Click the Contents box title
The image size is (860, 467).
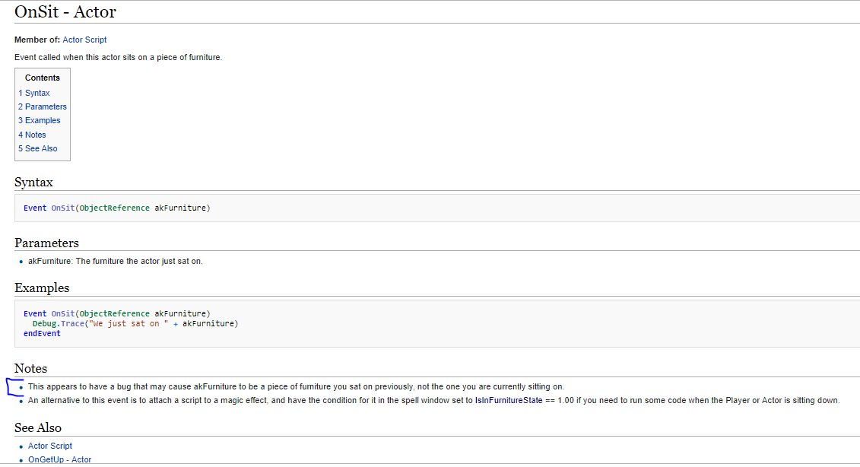click(x=43, y=78)
